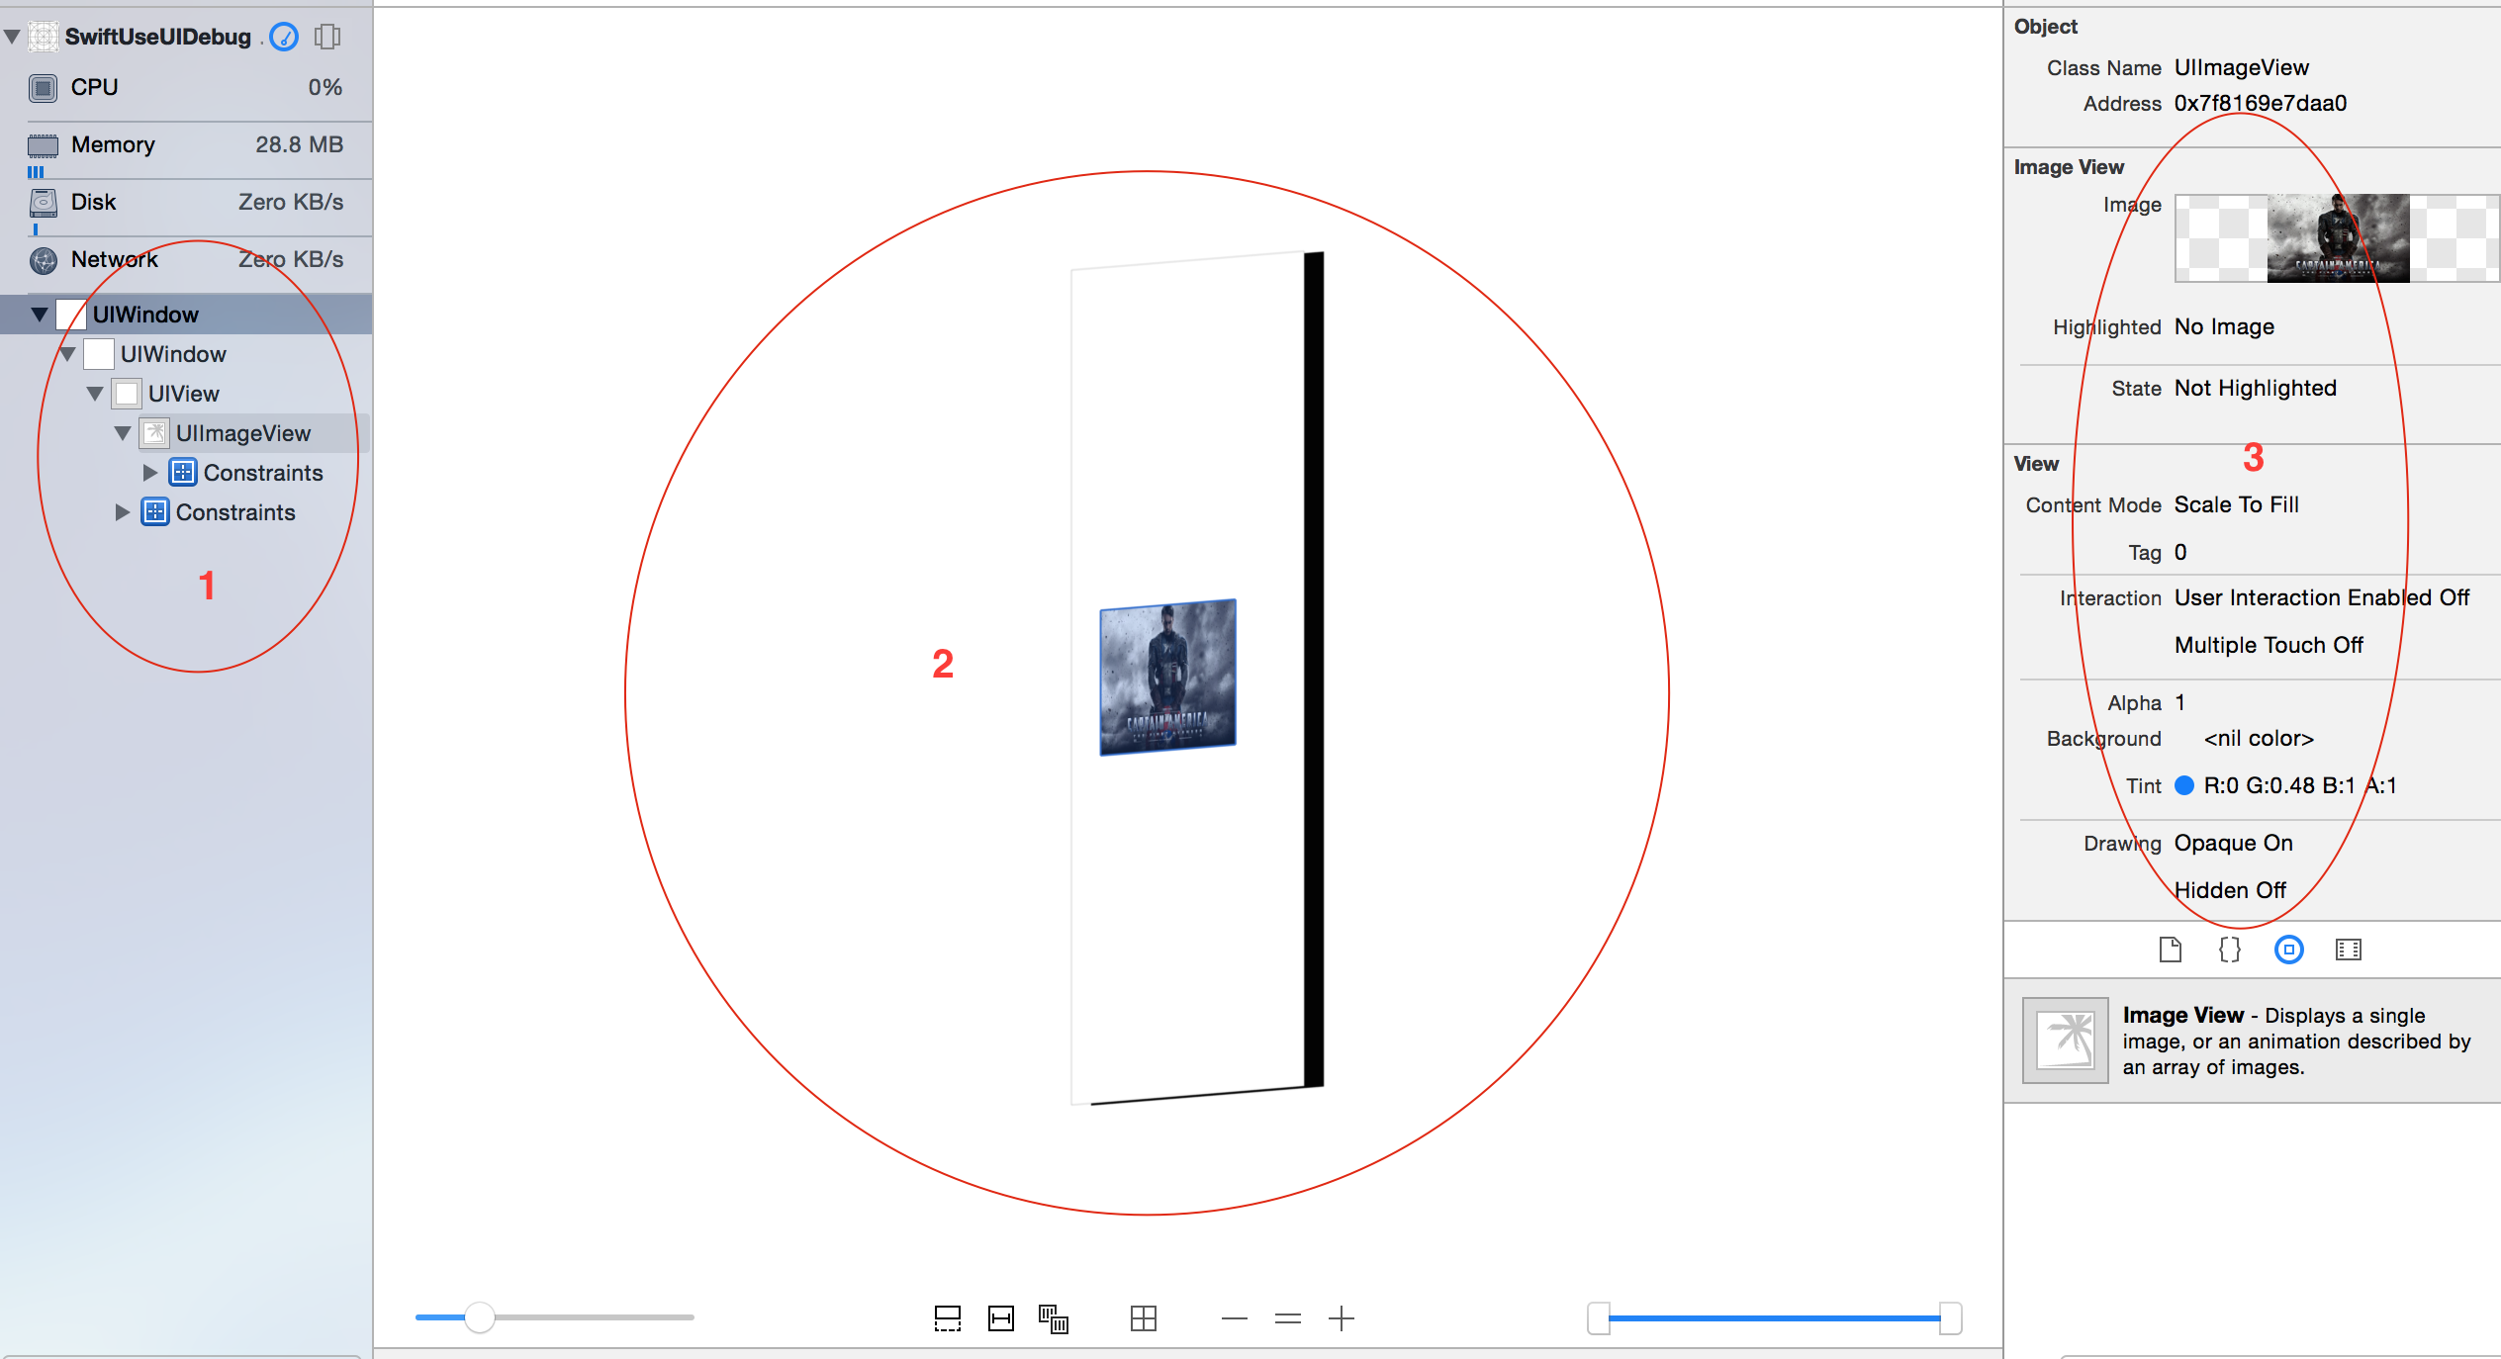Viewport: 2501px width, 1359px height.
Task: Click actual size equals icon
Action: (1287, 1318)
